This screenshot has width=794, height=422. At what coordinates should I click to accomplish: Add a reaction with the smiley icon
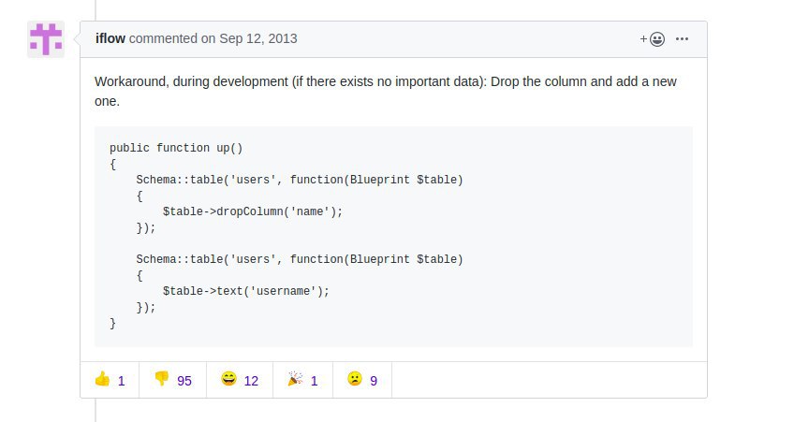click(652, 39)
